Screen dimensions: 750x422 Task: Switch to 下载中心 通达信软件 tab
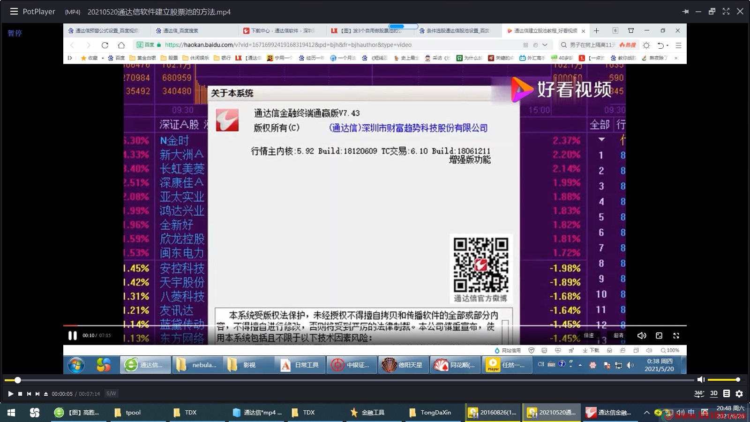[x=282, y=30]
